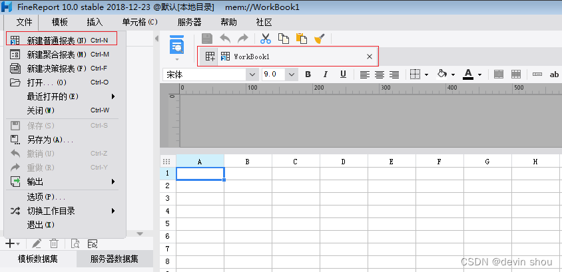Select cell A1 in the grid
This screenshot has width=562, height=272.
click(x=200, y=174)
